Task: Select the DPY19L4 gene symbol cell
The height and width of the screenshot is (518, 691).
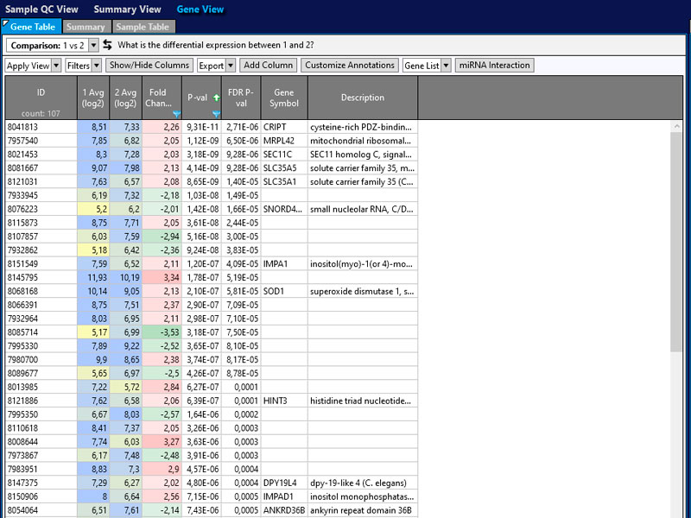Action: 284,483
